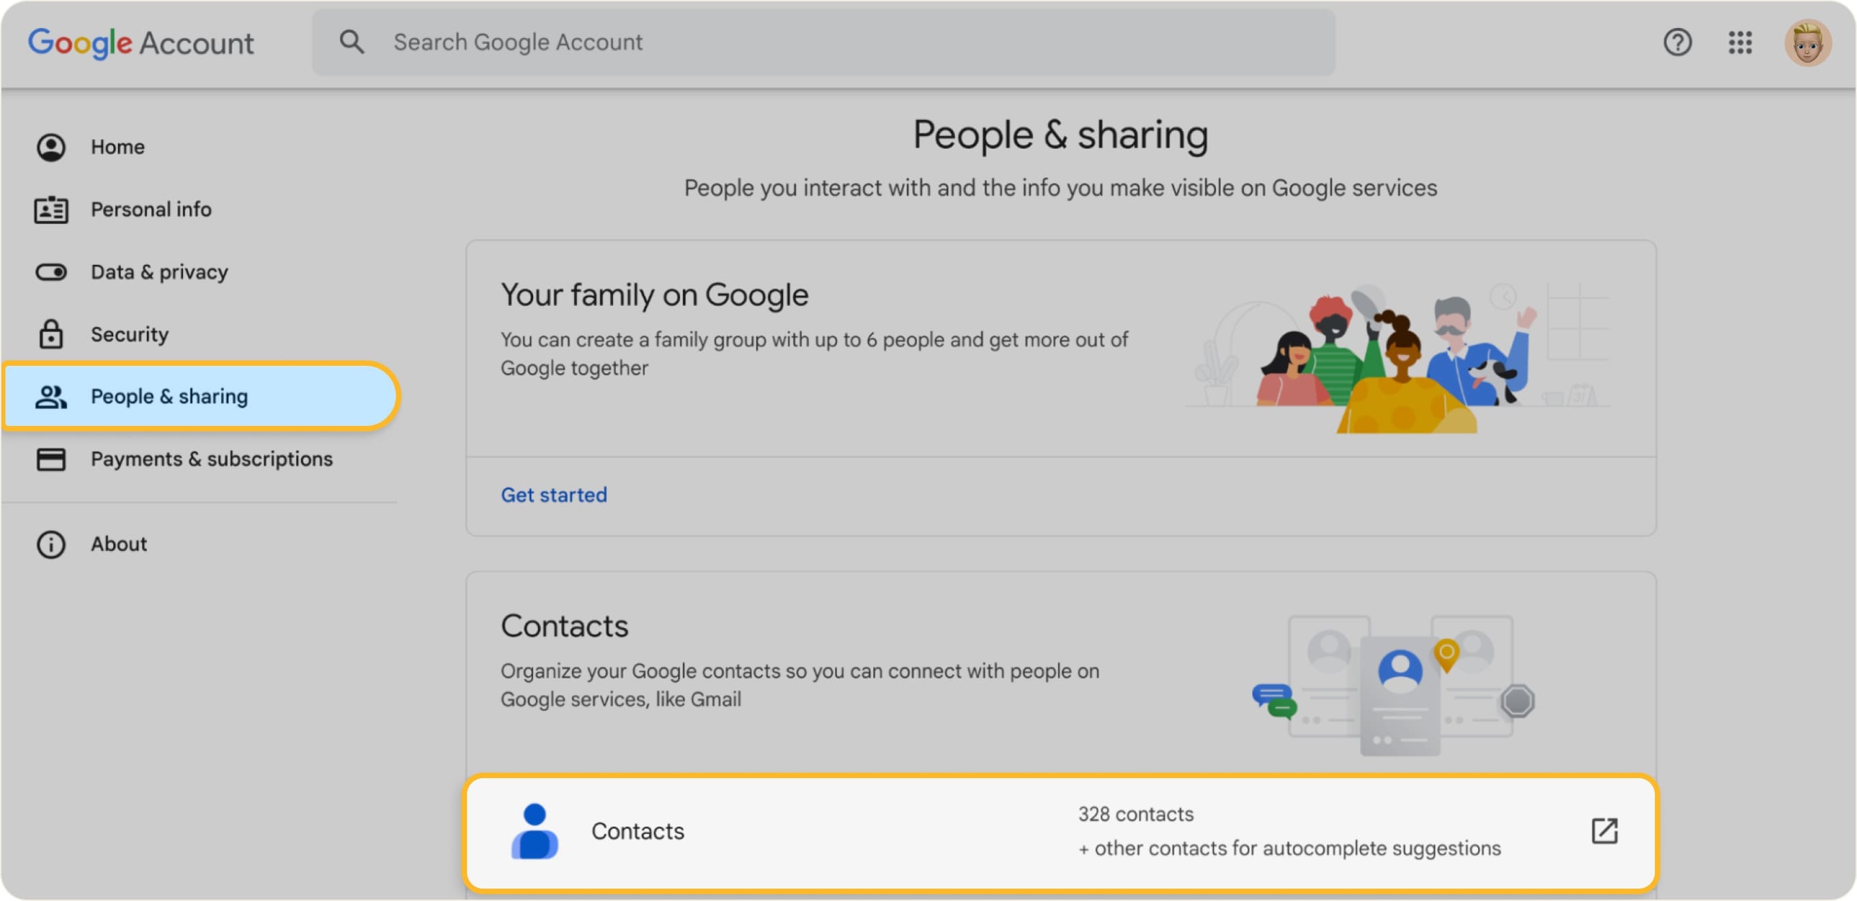This screenshot has height=901, width=1857.
Task: Open the Google Account home link
Action: point(141,42)
